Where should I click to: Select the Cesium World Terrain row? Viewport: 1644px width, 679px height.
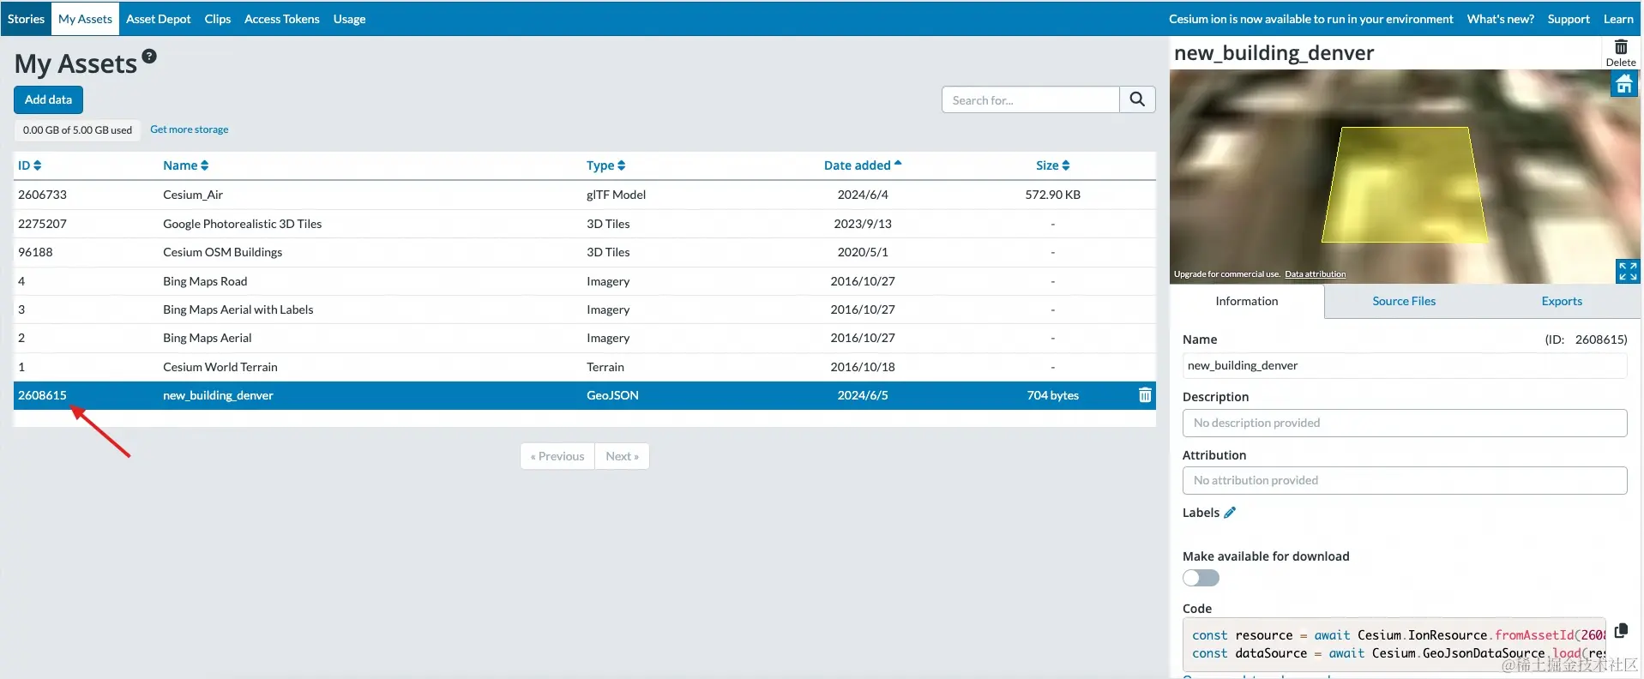point(585,367)
